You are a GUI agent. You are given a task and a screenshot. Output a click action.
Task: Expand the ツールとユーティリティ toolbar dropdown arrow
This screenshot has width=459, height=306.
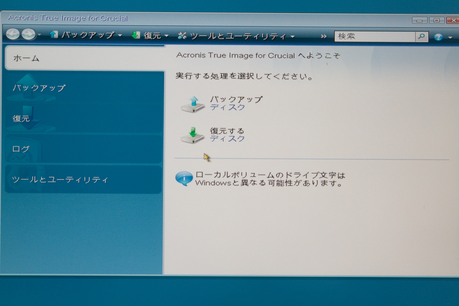point(292,37)
